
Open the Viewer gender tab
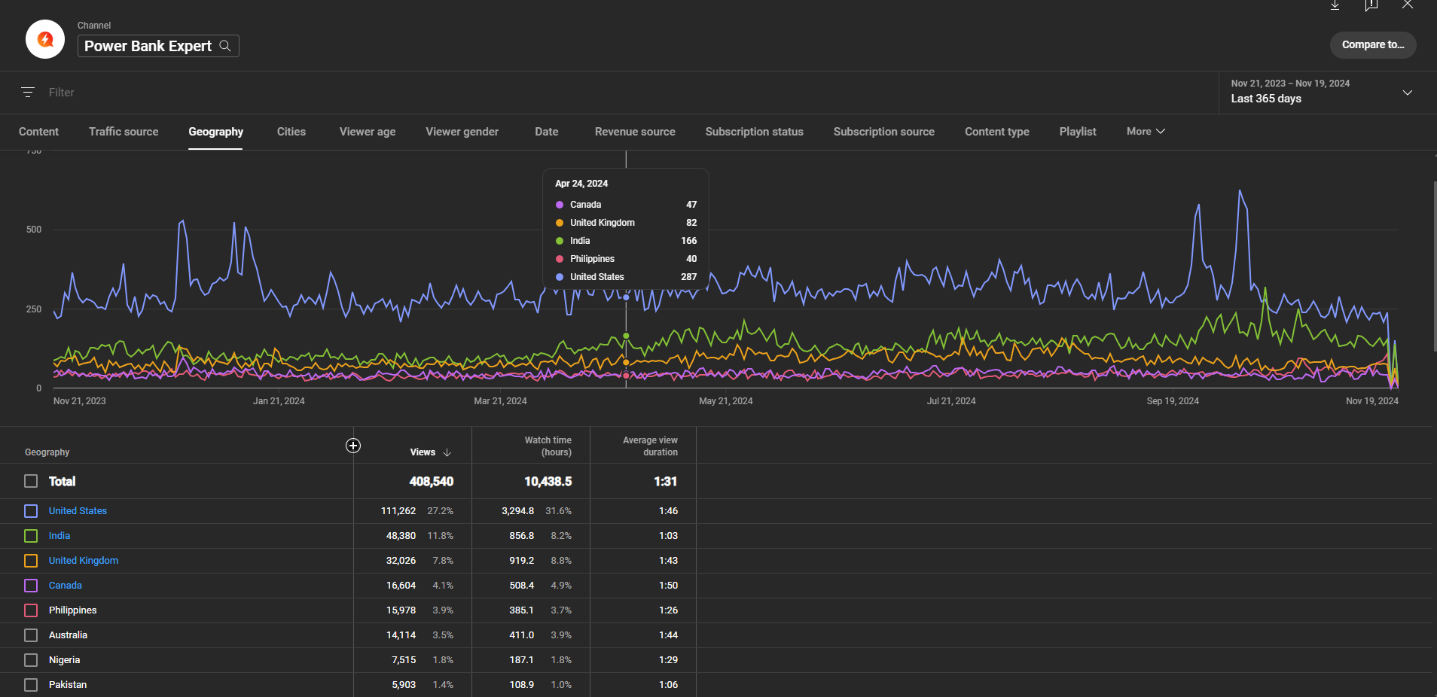click(462, 132)
